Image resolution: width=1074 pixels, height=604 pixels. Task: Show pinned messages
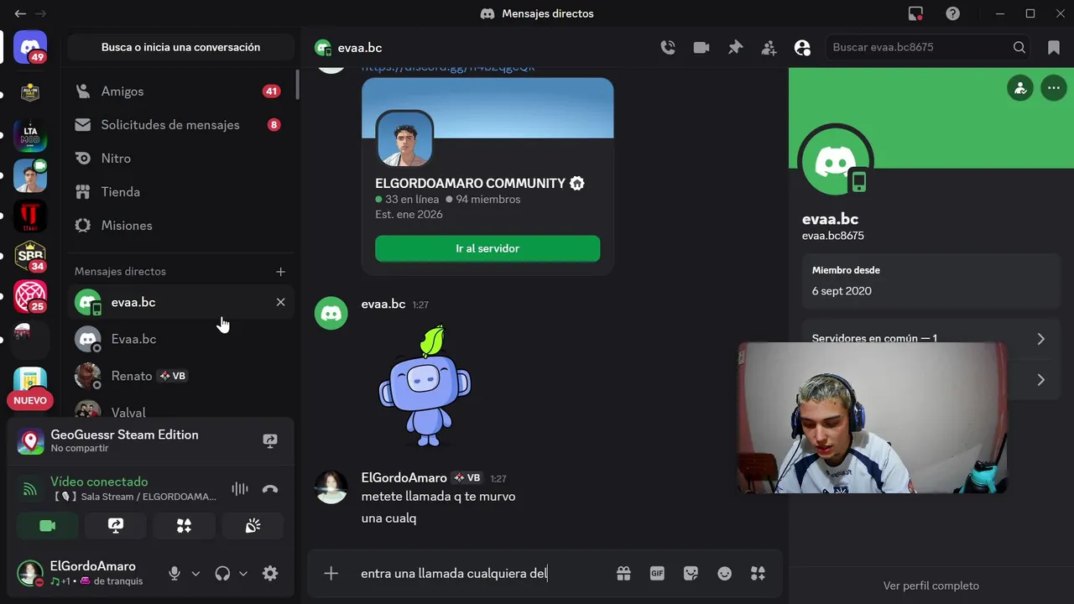click(735, 48)
